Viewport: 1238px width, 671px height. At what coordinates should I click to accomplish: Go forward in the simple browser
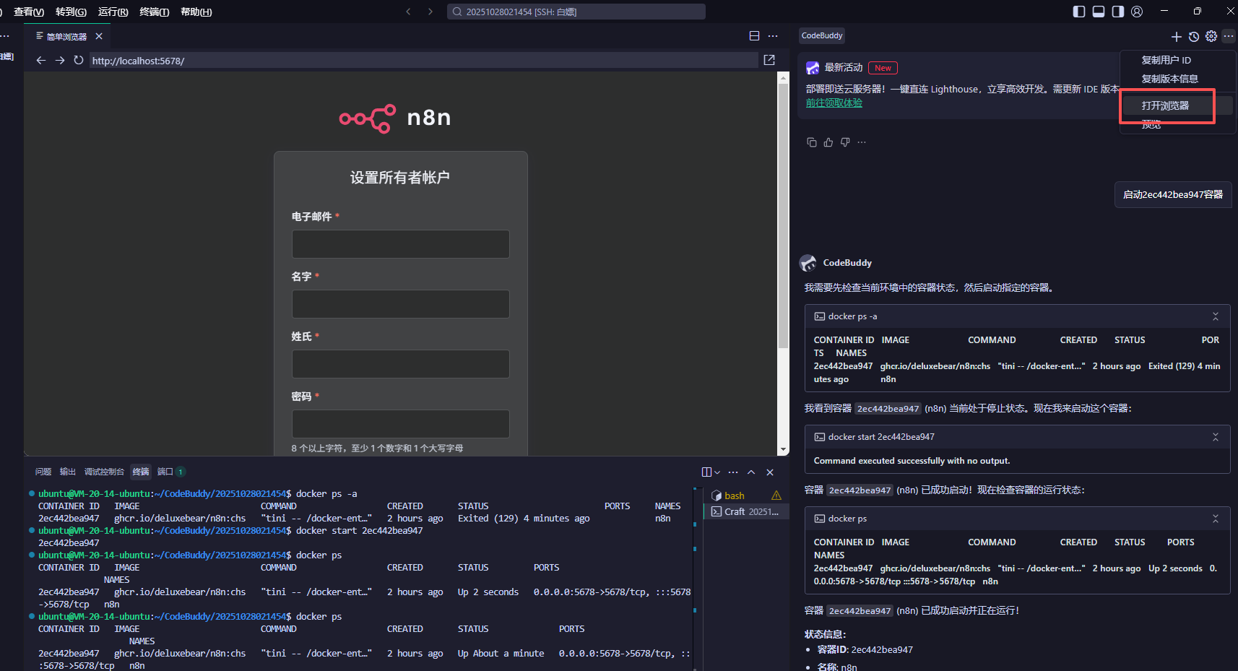pyautogui.click(x=60, y=61)
